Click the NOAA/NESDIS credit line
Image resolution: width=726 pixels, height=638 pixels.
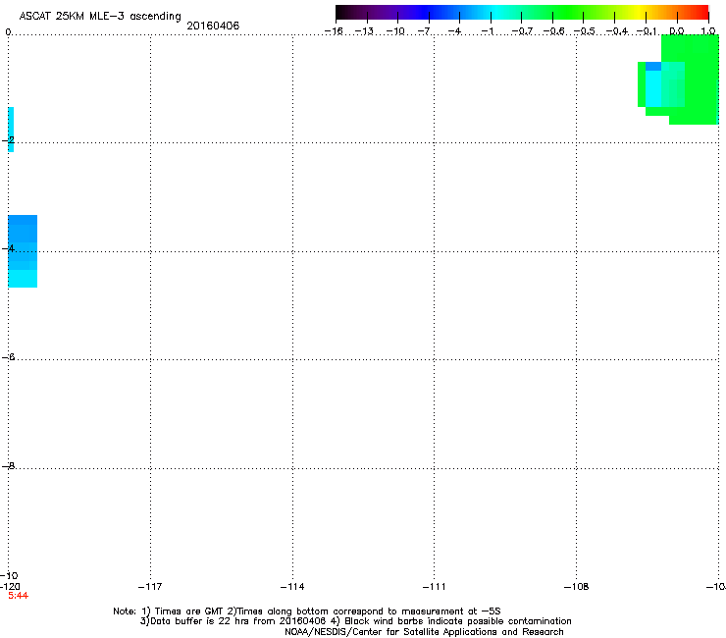coord(424,632)
